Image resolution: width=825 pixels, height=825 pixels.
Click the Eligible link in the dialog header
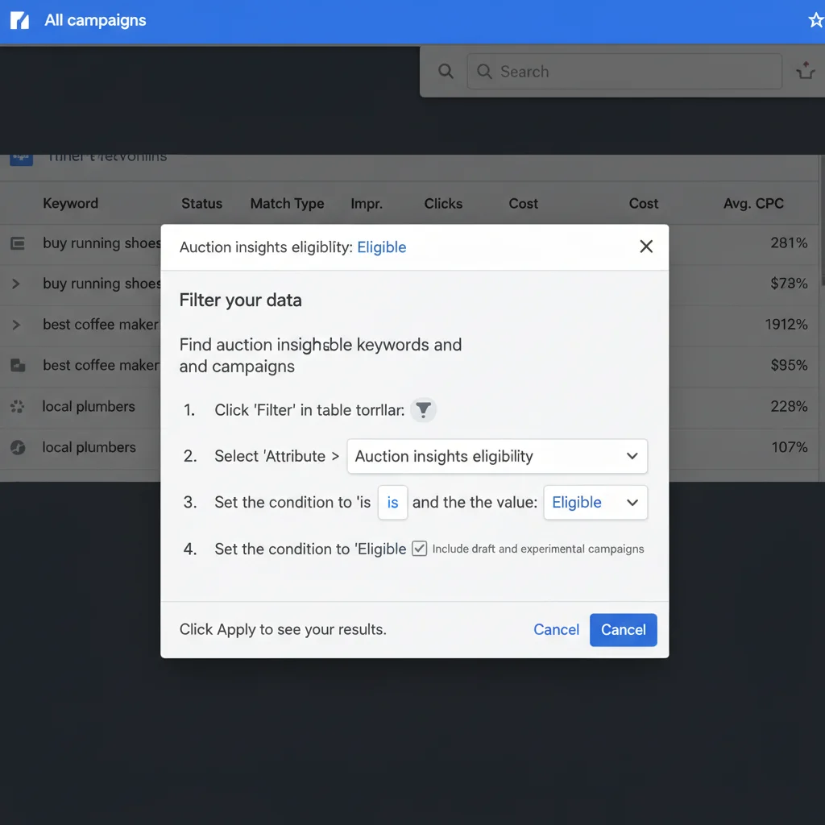[x=381, y=247]
